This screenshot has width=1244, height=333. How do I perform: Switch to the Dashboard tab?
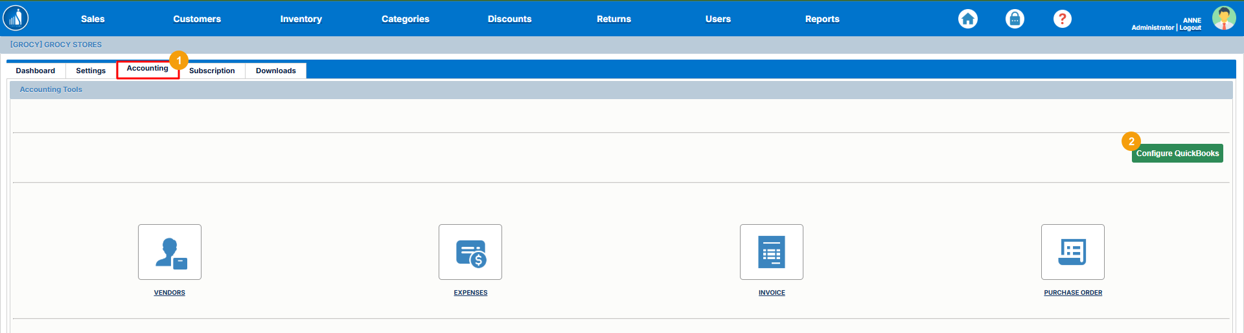click(36, 71)
